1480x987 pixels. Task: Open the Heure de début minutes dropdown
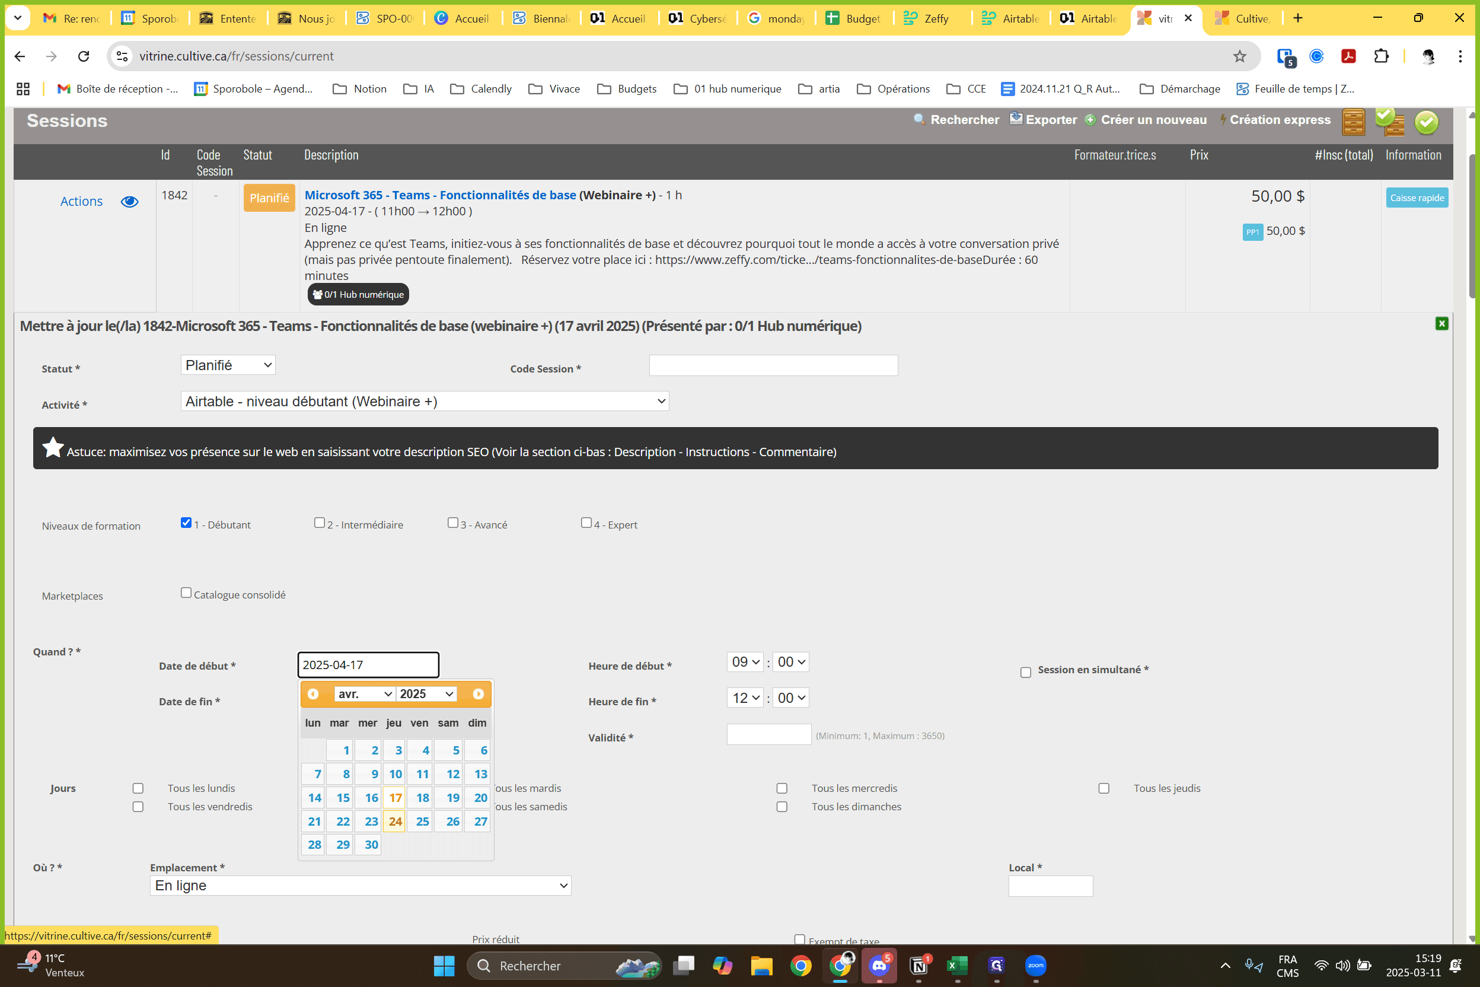[790, 661]
